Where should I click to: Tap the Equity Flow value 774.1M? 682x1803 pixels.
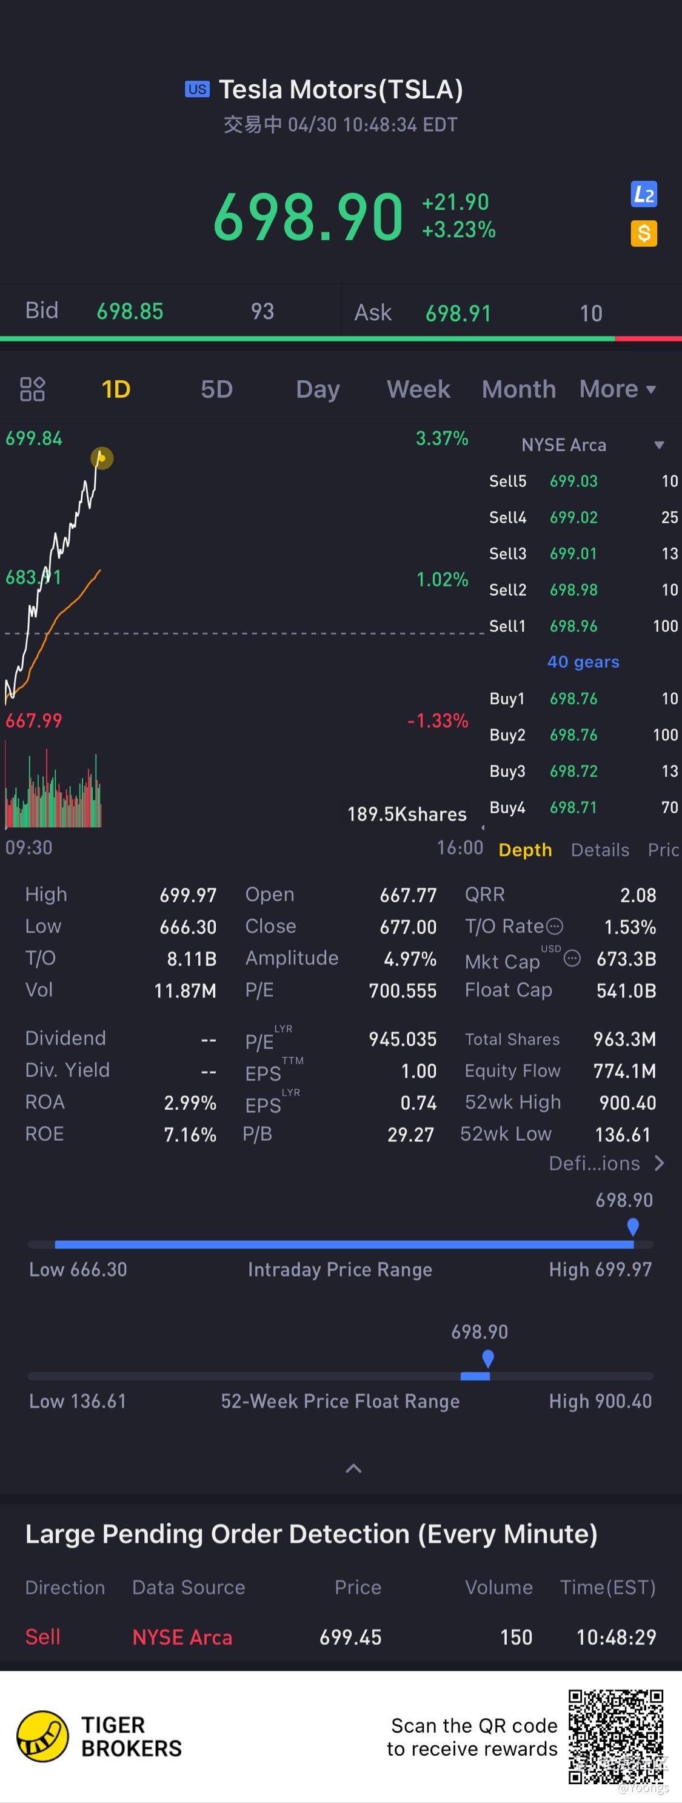click(x=624, y=1071)
